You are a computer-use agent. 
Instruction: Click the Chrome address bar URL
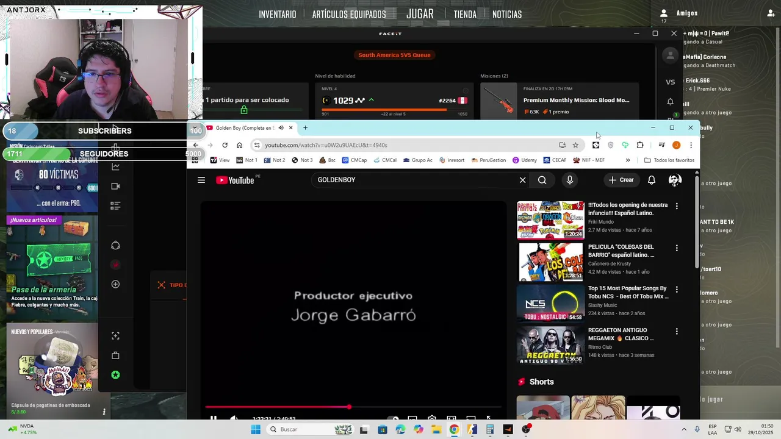(x=326, y=145)
